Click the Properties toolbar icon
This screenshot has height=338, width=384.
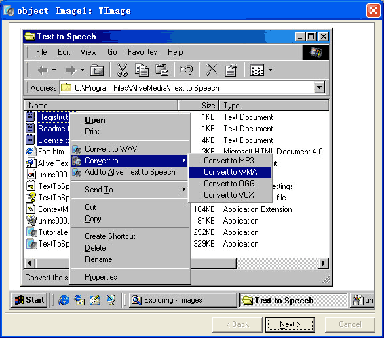click(231, 70)
